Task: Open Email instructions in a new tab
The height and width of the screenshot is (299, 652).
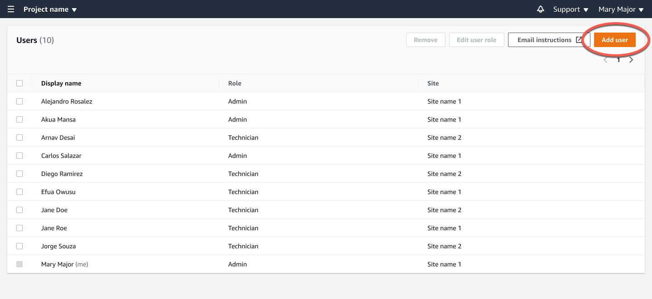Action: click(x=579, y=40)
